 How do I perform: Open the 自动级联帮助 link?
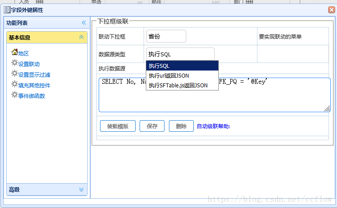click(x=213, y=126)
